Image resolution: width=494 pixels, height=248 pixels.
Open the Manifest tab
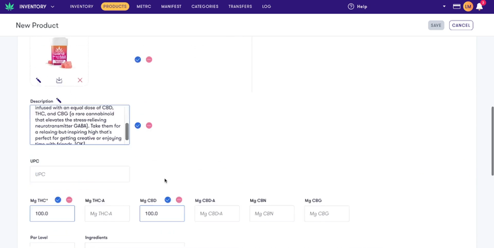[x=171, y=7]
